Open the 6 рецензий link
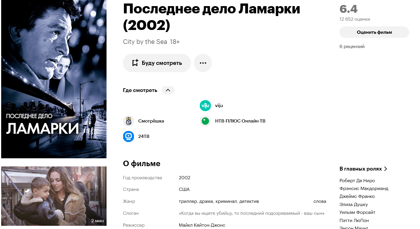Screen dimensions: 420x229 [352, 47]
